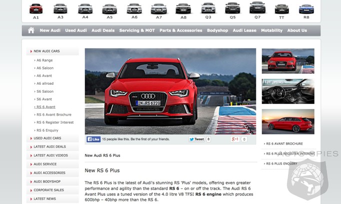Screen dimensions: 341x204
Task: Expand the Used Audi Cars sidebar section
Action: pyautogui.click(x=47, y=138)
